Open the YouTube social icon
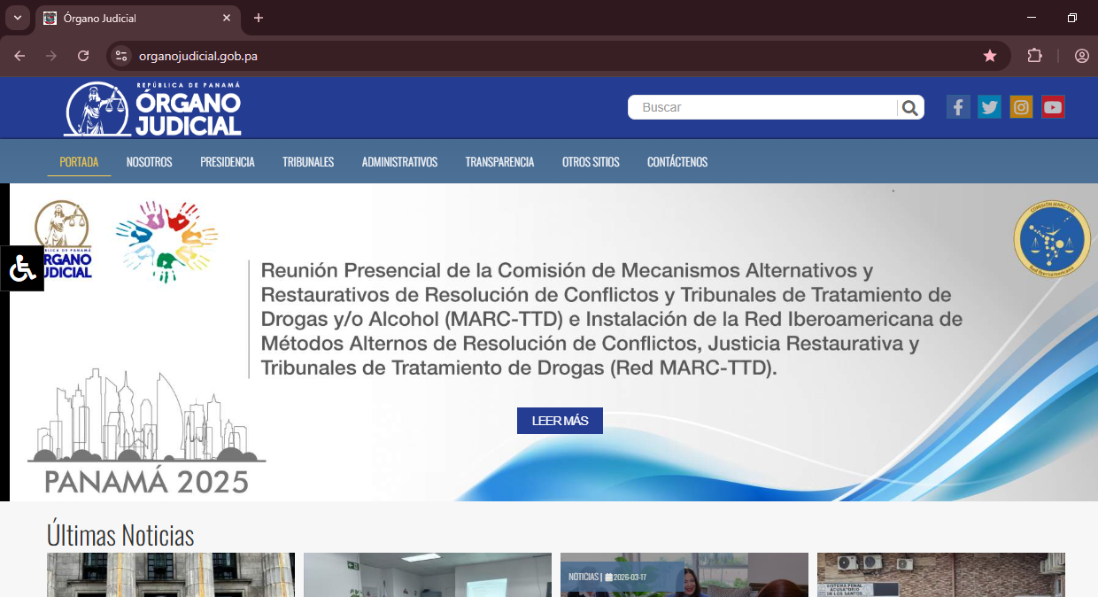Screen dimensions: 1098x597 (x=1053, y=107)
